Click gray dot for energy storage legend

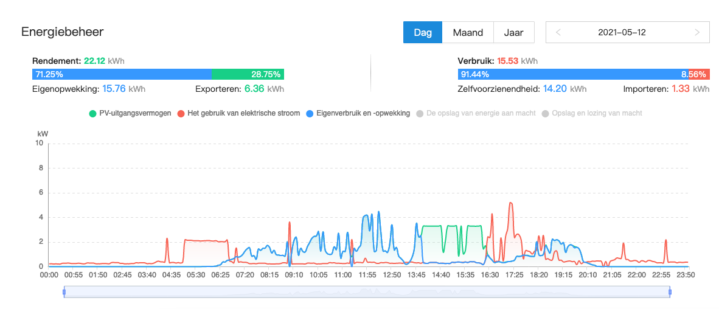(420, 113)
